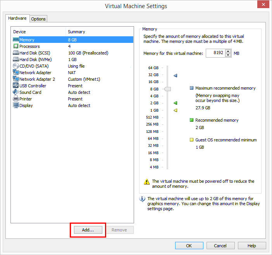Click the memory slider thumb at 8 GB

(x=167, y=89)
